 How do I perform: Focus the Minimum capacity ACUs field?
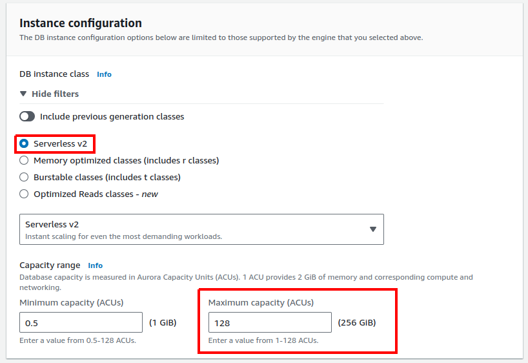[81, 322]
